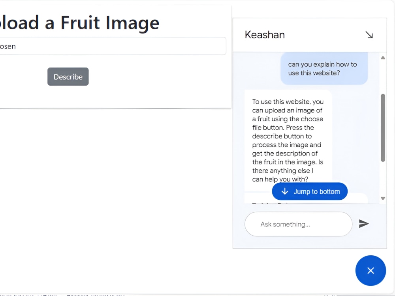
Task: Click the scroll-down arrow on the chat scrollbar
Action: (383, 199)
